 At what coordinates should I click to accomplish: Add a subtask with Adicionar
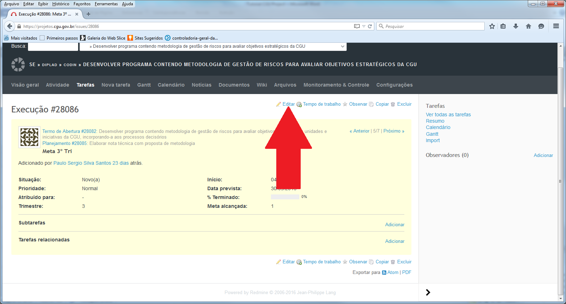point(394,224)
